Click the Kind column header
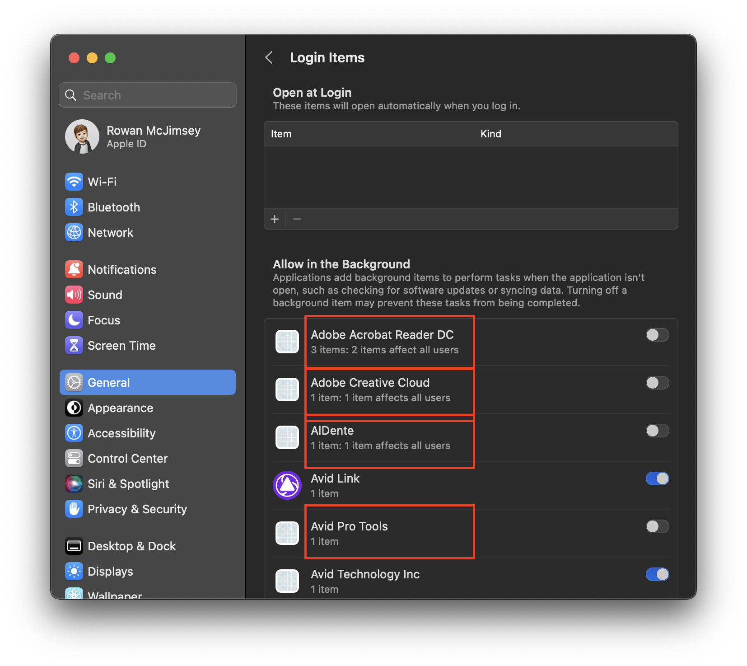 click(x=490, y=134)
